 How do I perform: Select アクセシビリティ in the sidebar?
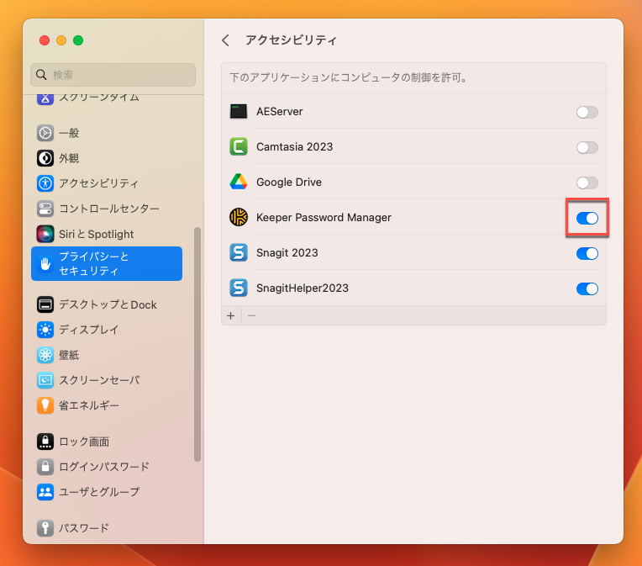pyautogui.click(x=98, y=183)
